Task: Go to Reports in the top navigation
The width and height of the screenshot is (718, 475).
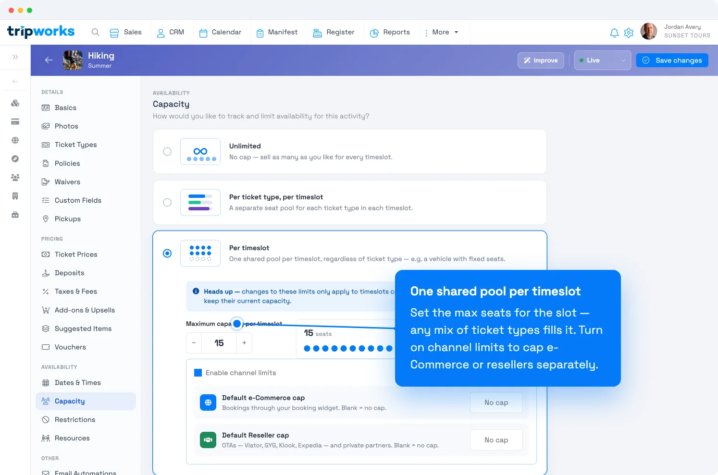Action: pyautogui.click(x=390, y=32)
